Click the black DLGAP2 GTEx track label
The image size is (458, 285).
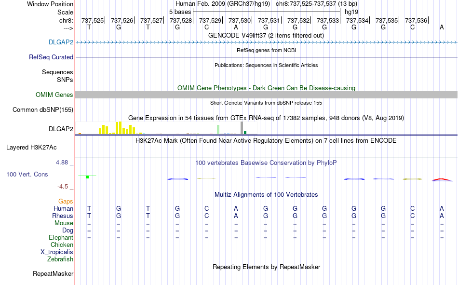click(x=61, y=129)
